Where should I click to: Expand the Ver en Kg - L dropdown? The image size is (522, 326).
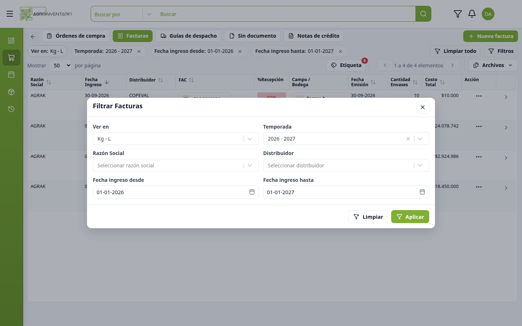(250, 139)
